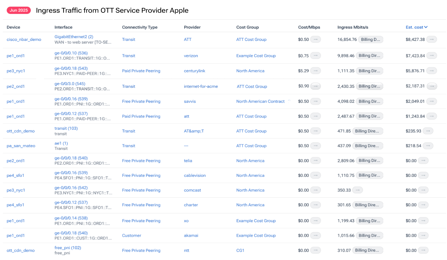Click arrow next to $0.75 cost per Mbps
The image size is (447, 260).
[316, 56]
